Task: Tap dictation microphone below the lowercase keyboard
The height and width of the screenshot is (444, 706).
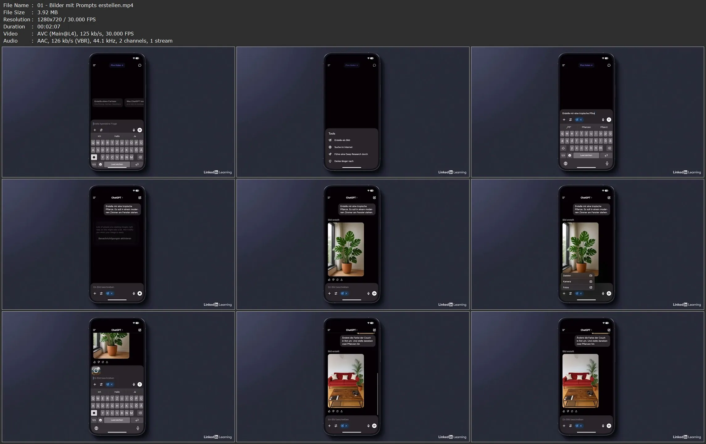Action: pos(607,164)
